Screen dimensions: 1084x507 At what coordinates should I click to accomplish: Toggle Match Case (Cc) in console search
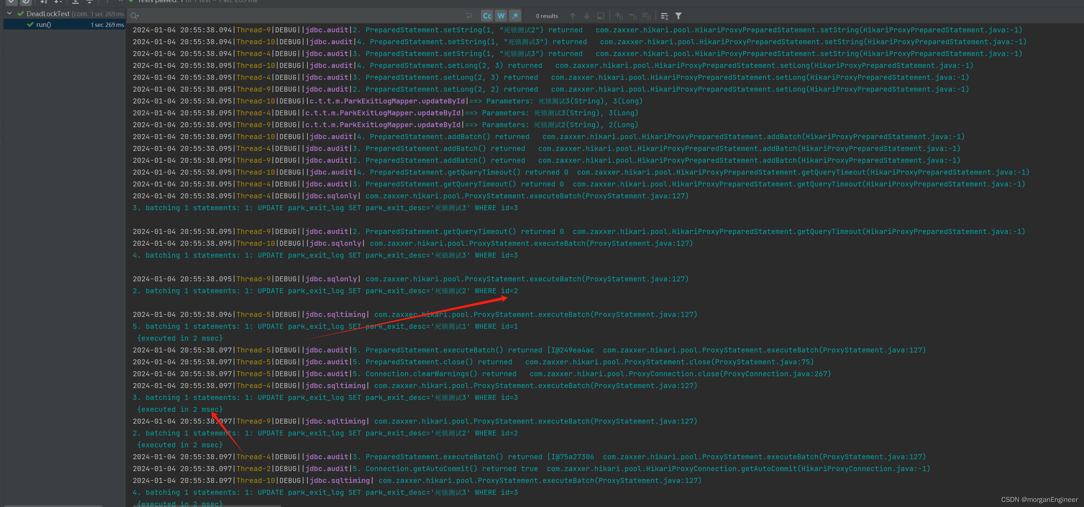pyautogui.click(x=487, y=16)
